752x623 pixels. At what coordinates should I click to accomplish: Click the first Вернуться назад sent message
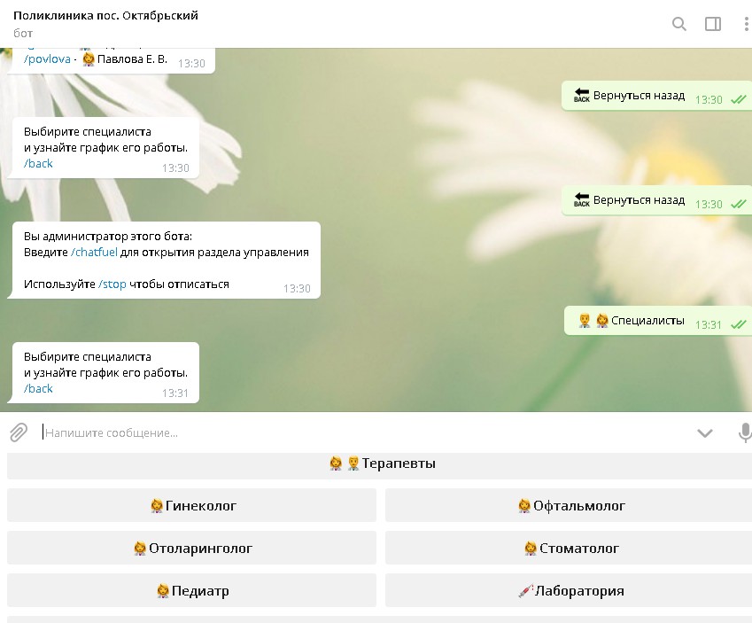point(656,96)
